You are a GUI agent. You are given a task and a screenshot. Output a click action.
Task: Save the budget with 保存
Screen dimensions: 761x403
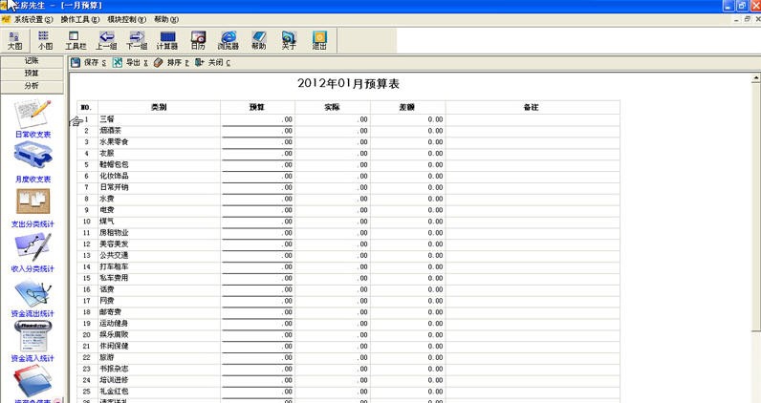[88, 63]
